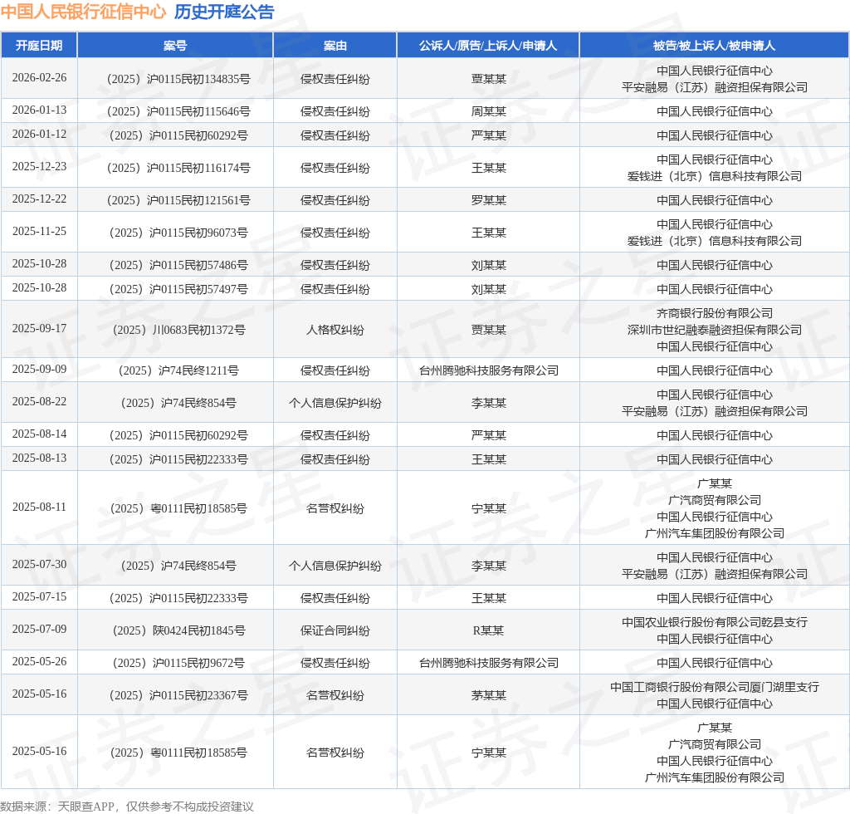The image size is (850, 814).
Task: Click defendant 中国农业银行股份有限公司乾县支行
Action: (715, 622)
